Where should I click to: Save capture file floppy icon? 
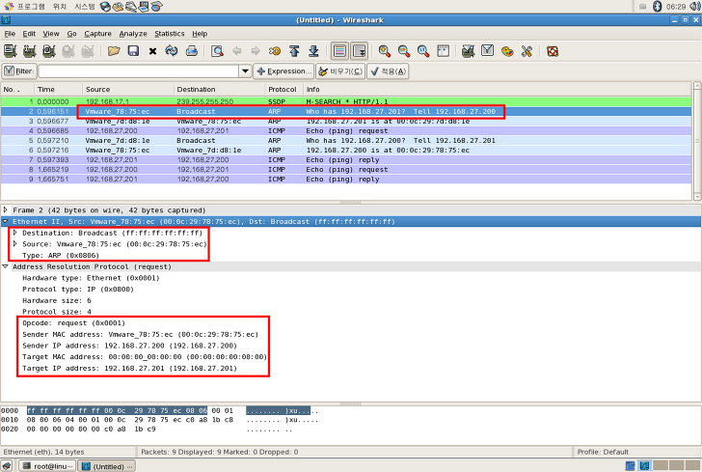coord(133,51)
